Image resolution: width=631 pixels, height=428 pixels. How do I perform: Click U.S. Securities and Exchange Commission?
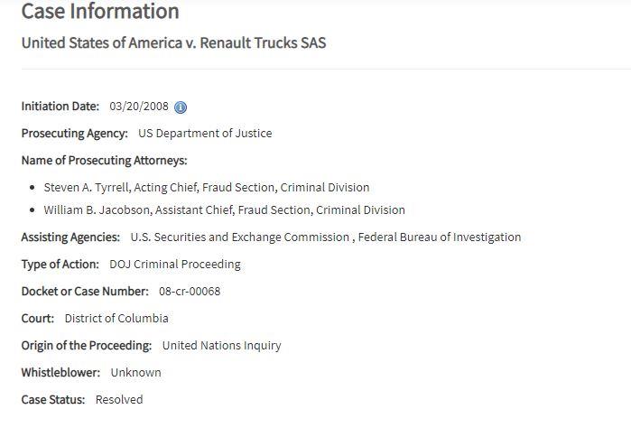tap(239, 237)
